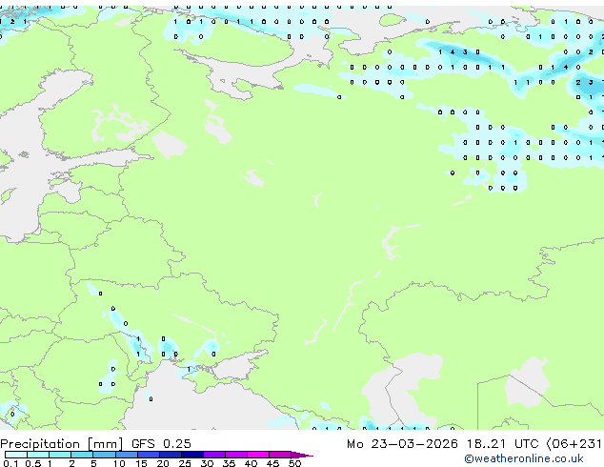Viewport: 604px width, 467px height.
Task: Click the "15" legend scale label
Action: (x=141, y=463)
